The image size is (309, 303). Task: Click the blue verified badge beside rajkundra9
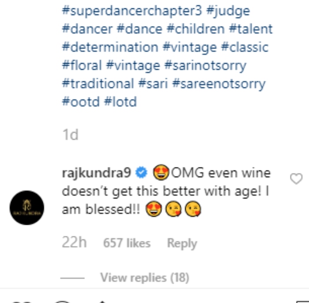coord(140,174)
